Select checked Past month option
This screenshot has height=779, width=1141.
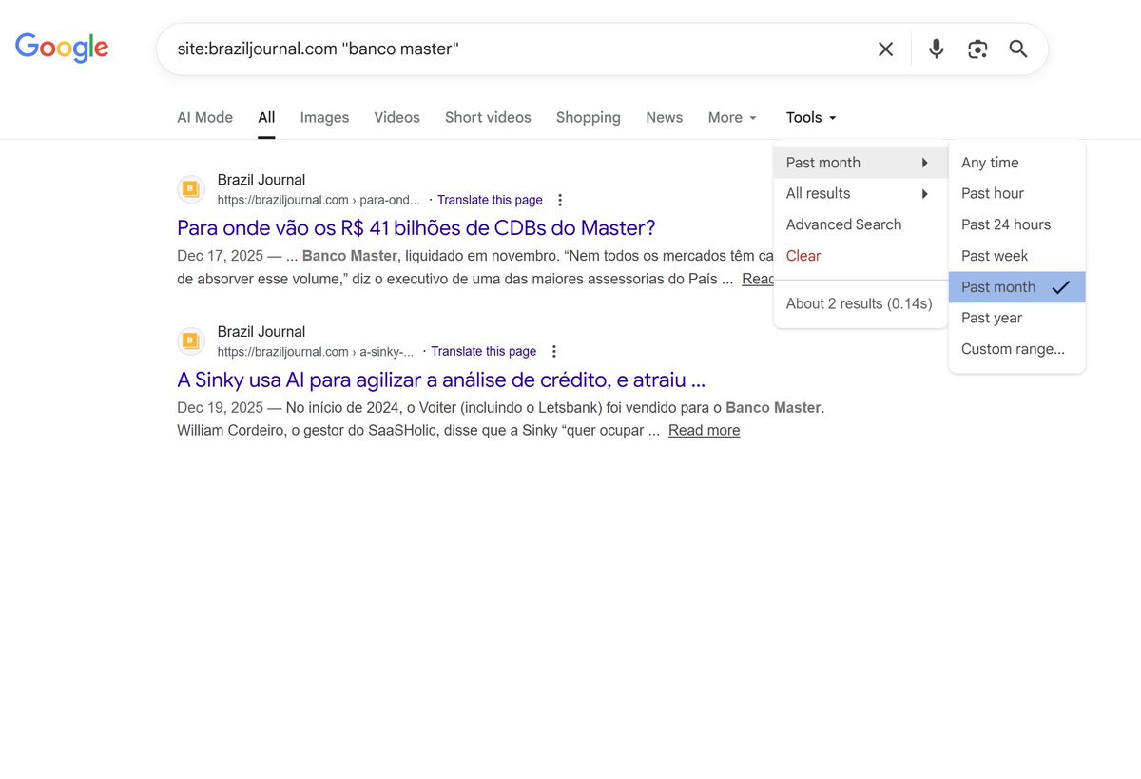point(1016,286)
